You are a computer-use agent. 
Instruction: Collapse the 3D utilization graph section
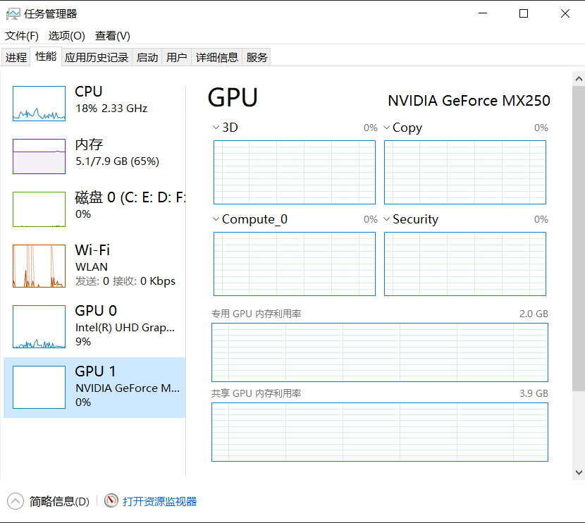(215, 128)
